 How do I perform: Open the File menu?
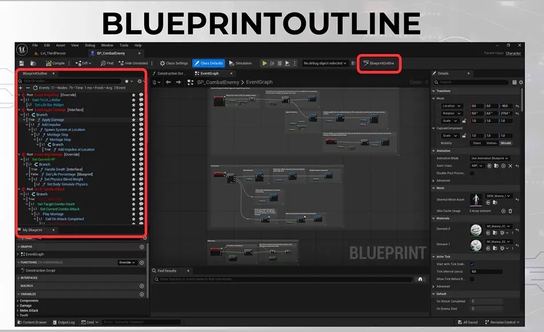[35, 45]
